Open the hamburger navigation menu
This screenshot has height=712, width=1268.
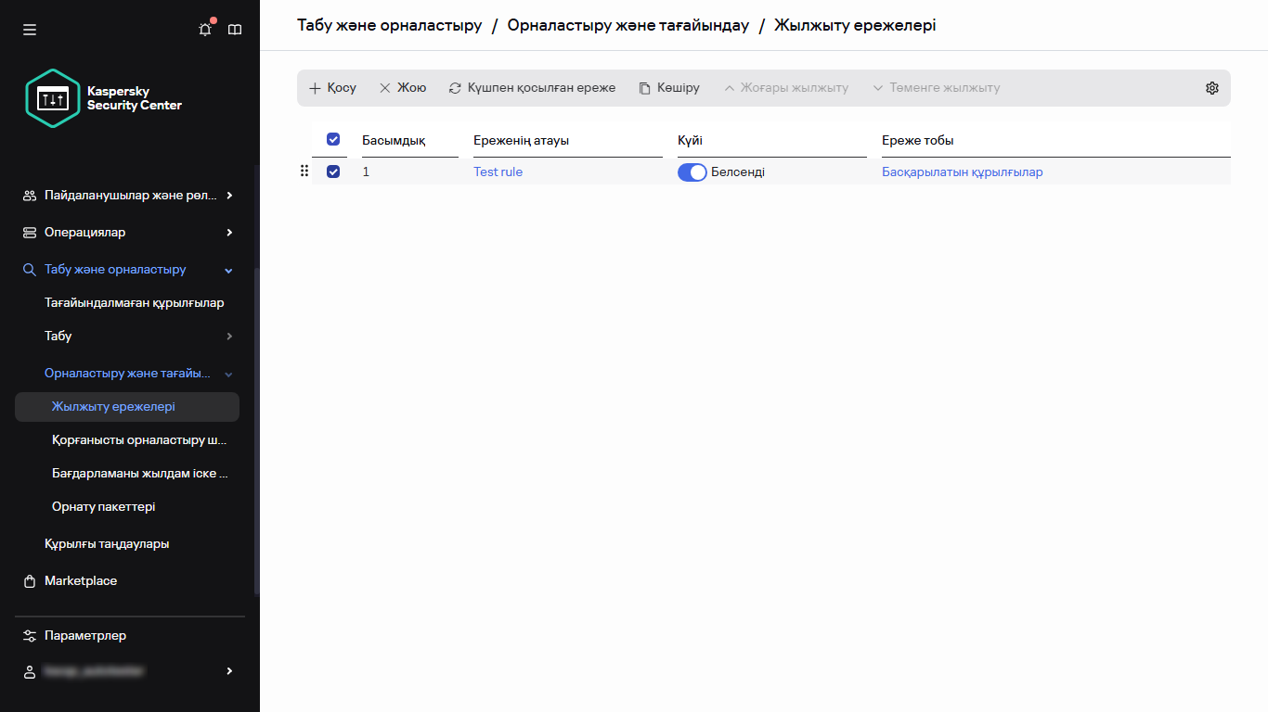[29, 29]
